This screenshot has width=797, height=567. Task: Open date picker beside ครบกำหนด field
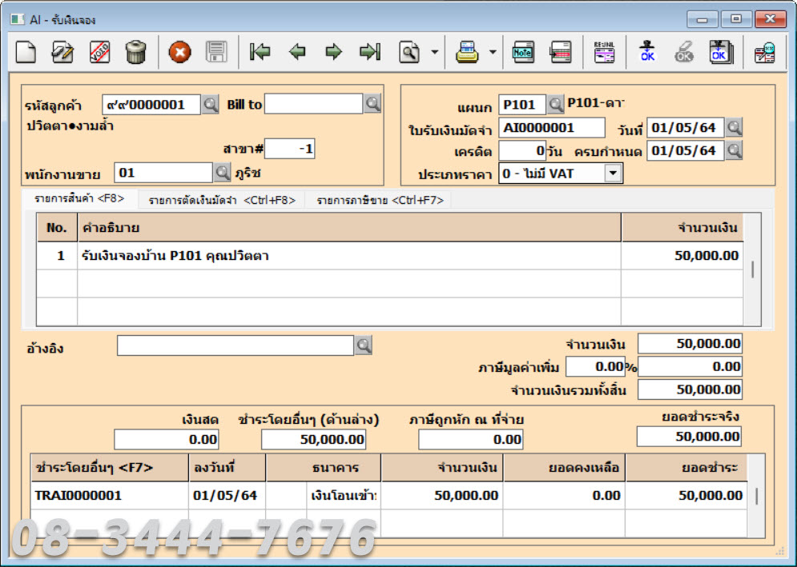[734, 150]
